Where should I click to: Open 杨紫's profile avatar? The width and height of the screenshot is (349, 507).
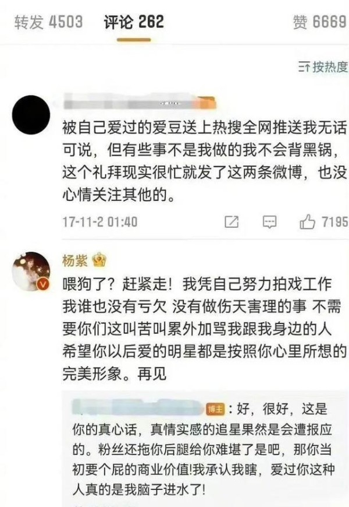(x=31, y=272)
